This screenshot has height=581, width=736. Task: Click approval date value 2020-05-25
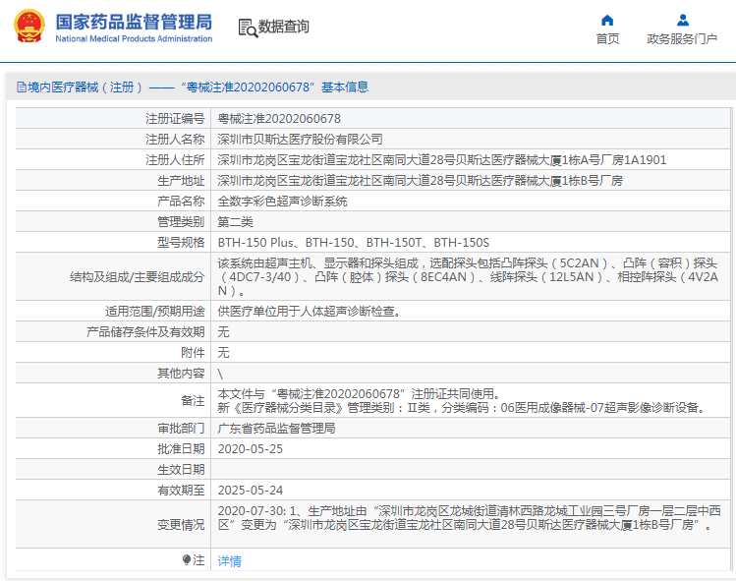[x=250, y=448]
